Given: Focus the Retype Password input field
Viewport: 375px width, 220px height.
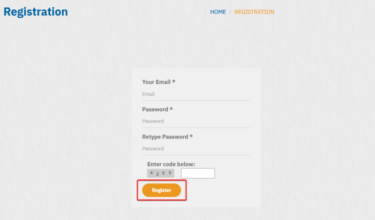Looking at the screenshot, I should [196, 149].
